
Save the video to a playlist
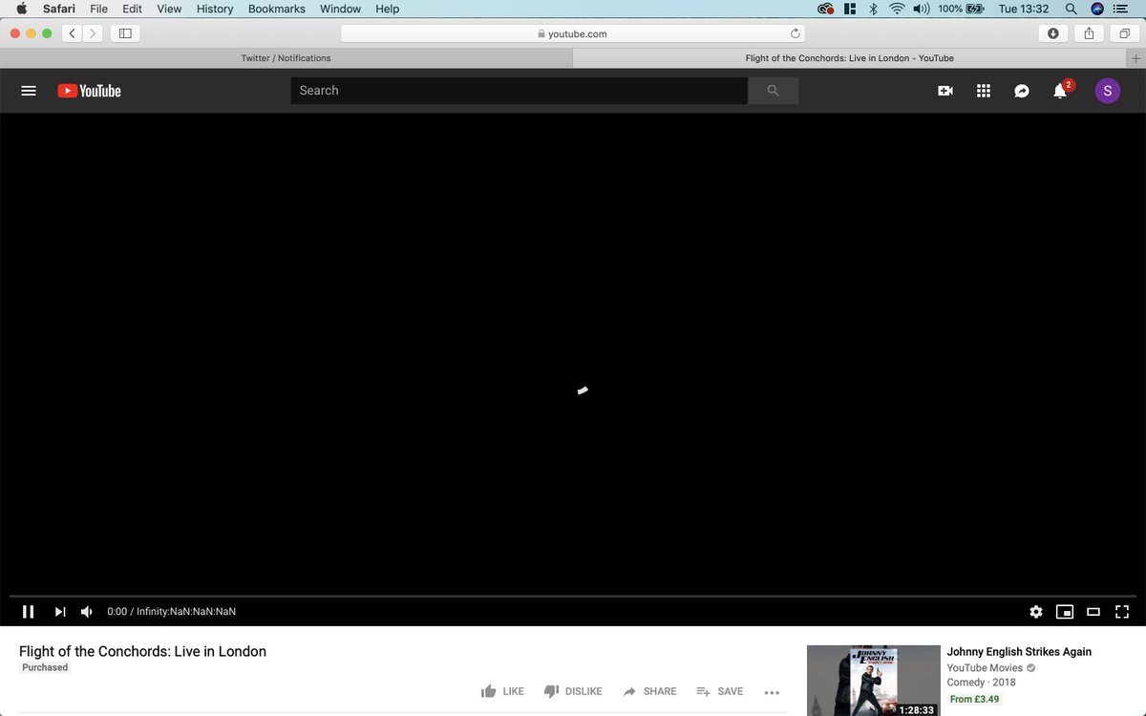(719, 691)
